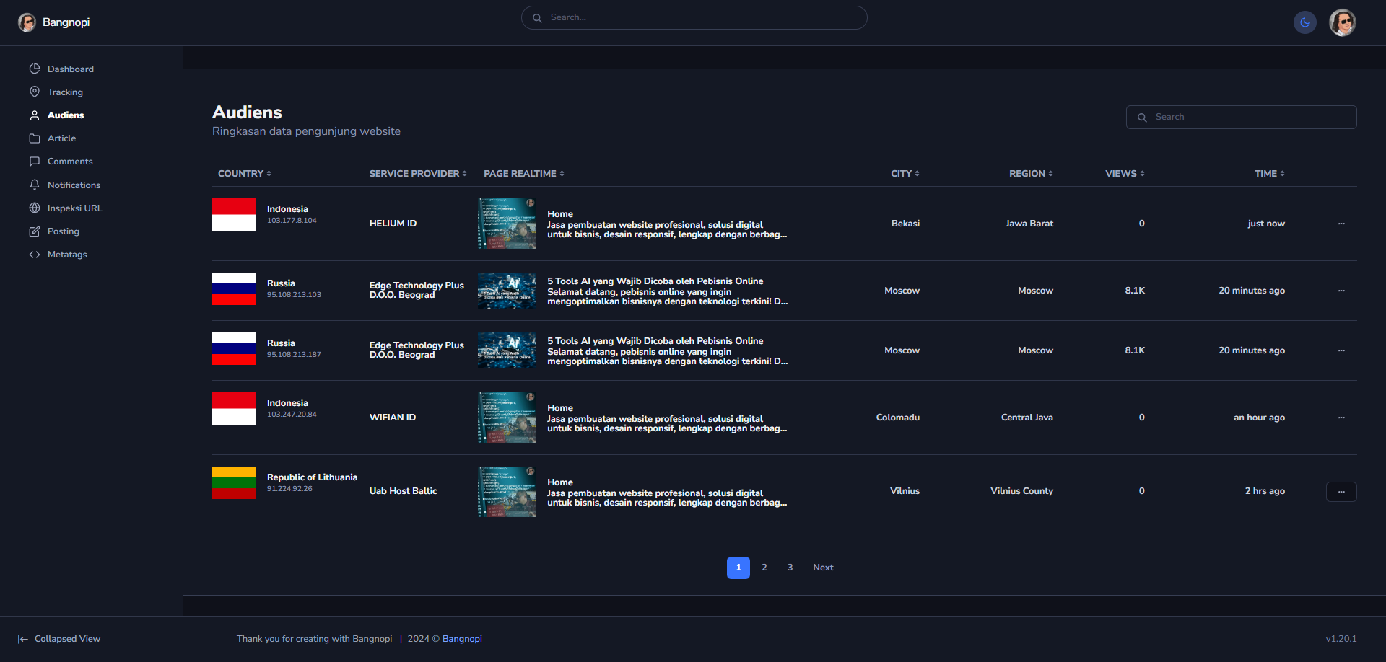1386x662 pixels.
Task: Select the Audiens menu item in the sidebar
Action: pos(65,115)
